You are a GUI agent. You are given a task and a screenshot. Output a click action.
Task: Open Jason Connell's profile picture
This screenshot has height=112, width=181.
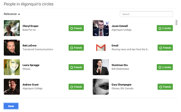101,28
